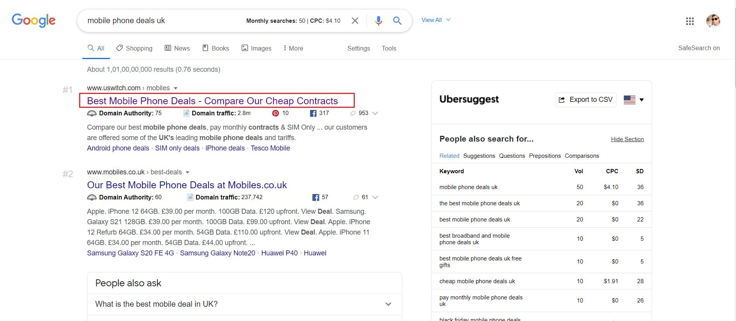
Task: Click Facebook icon in uswitch result
Action: point(313,113)
